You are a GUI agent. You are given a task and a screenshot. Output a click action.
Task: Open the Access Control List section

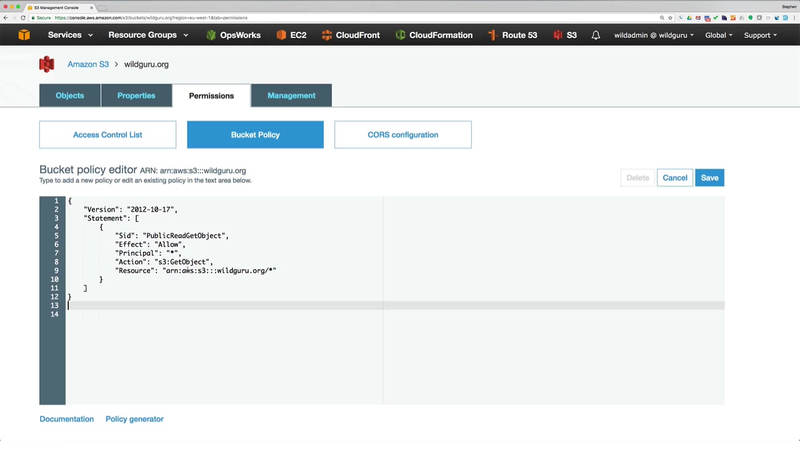[x=107, y=135]
